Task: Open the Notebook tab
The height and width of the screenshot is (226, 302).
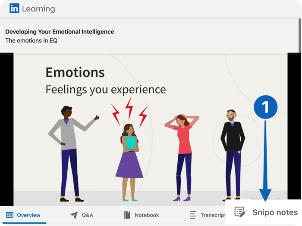Action: coord(142,215)
